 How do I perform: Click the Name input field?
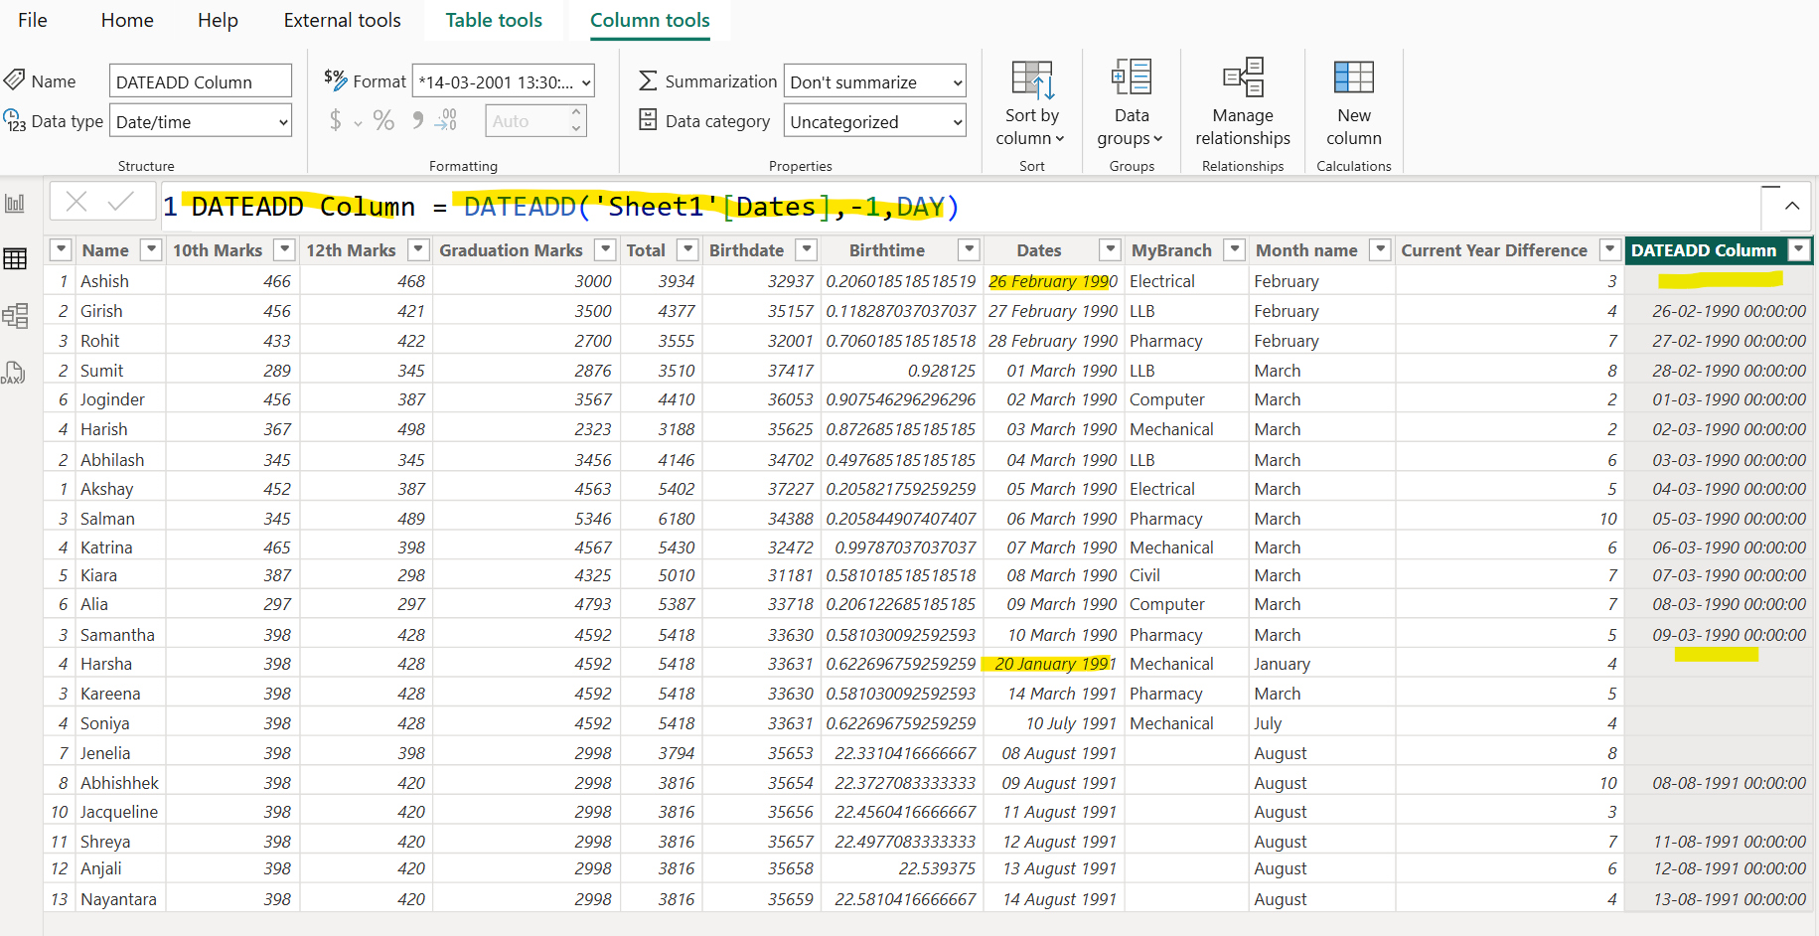200,80
